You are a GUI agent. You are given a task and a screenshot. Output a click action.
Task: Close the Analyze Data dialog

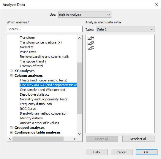coord(156,4)
